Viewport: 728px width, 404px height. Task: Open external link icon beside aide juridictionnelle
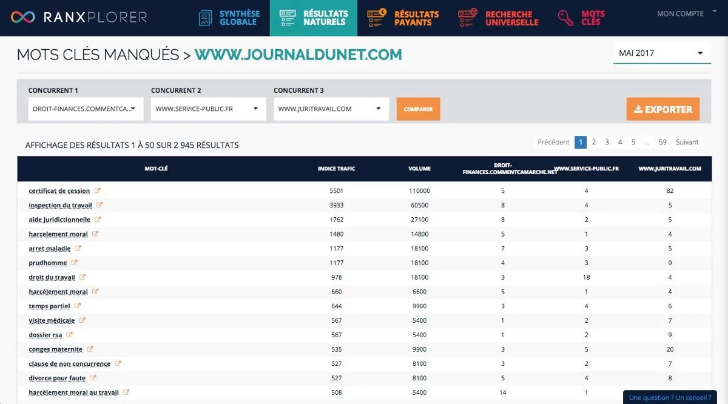pos(98,220)
